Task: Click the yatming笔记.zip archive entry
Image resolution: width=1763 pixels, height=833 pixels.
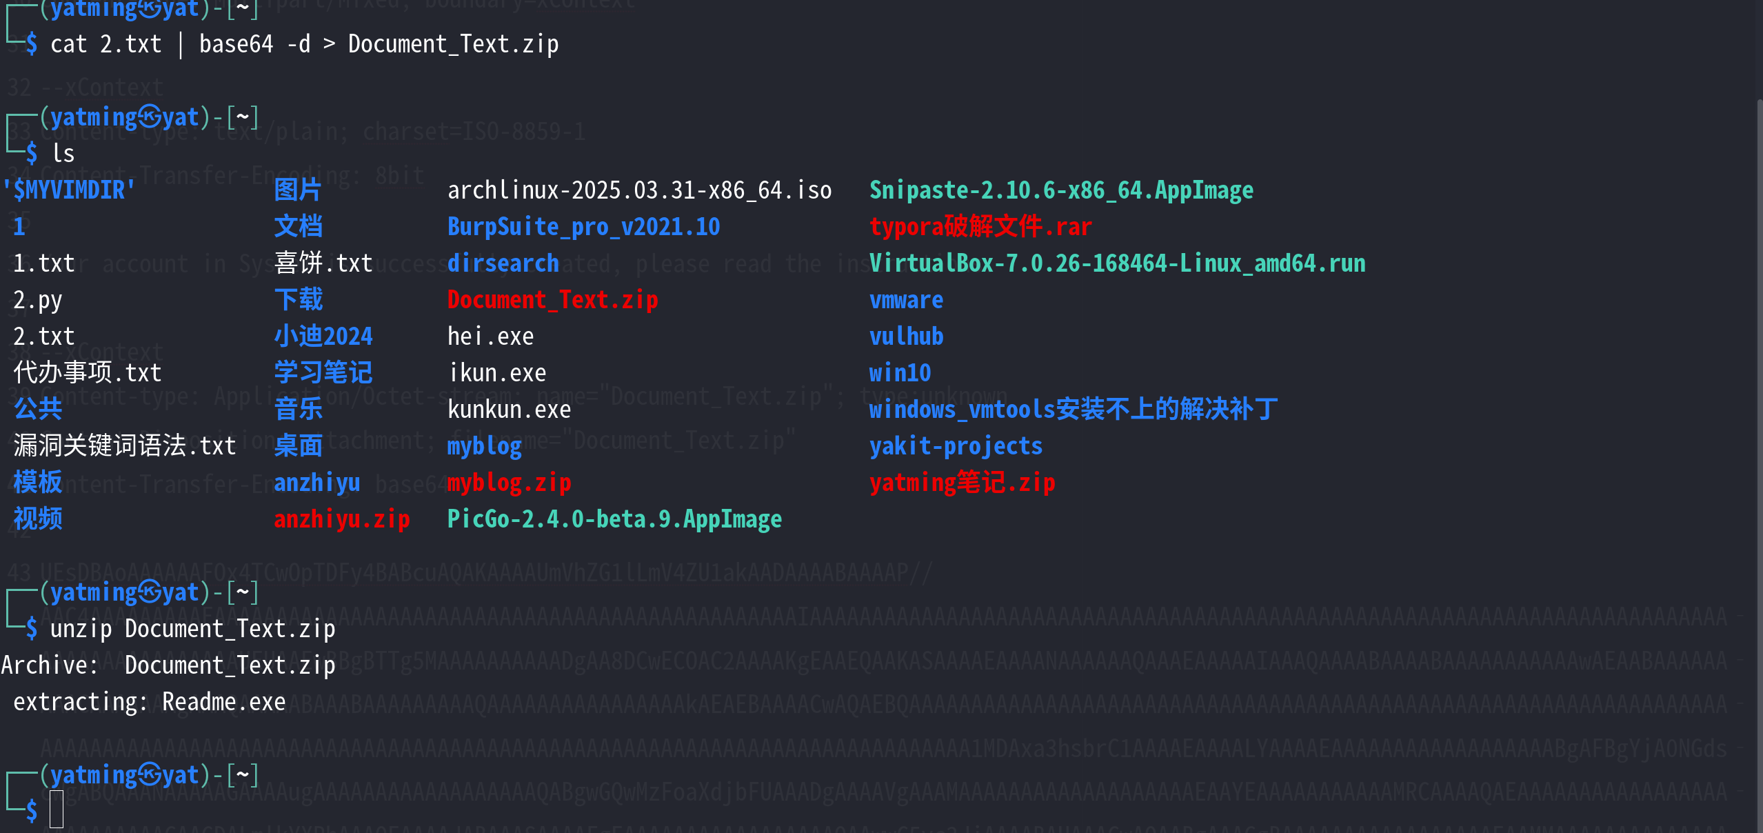Action: tap(962, 483)
